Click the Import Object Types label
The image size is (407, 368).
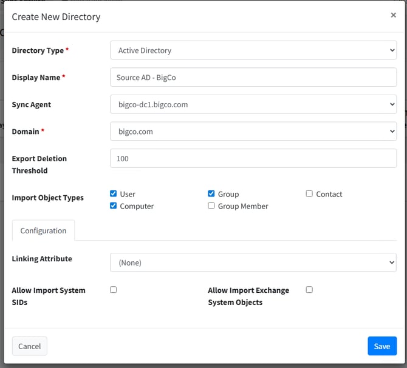click(x=48, y=198)
